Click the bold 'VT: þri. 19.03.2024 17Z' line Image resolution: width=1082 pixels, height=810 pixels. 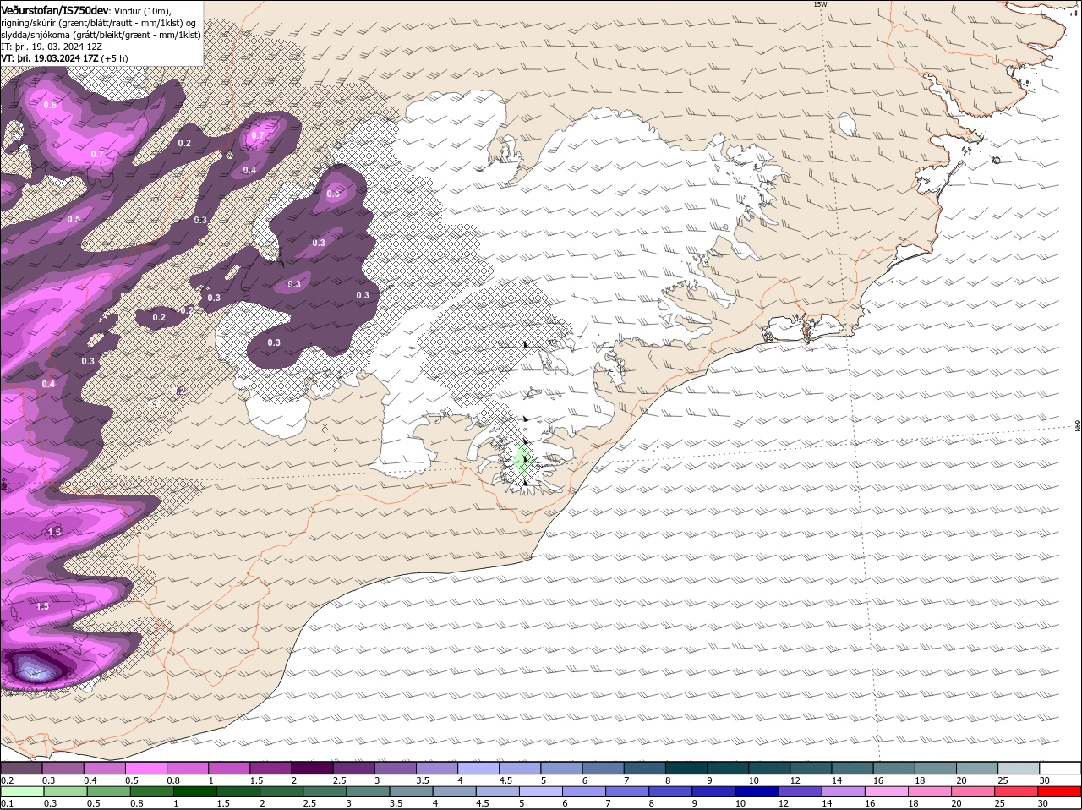(x=50, y=58)
